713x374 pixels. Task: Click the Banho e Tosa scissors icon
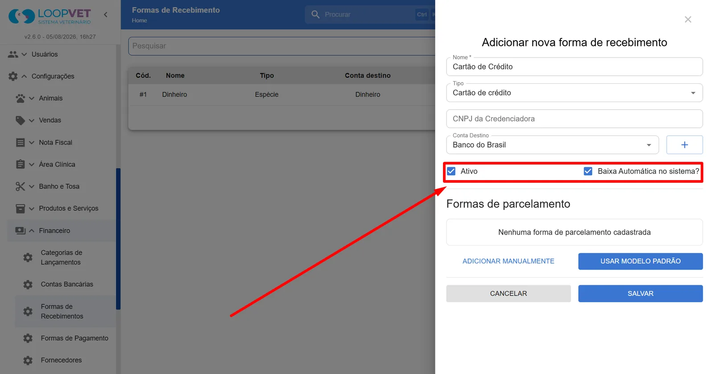click(x=20, y=186)
